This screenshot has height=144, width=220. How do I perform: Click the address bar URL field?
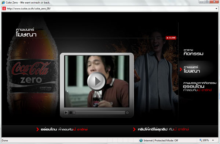pos(110,8)
